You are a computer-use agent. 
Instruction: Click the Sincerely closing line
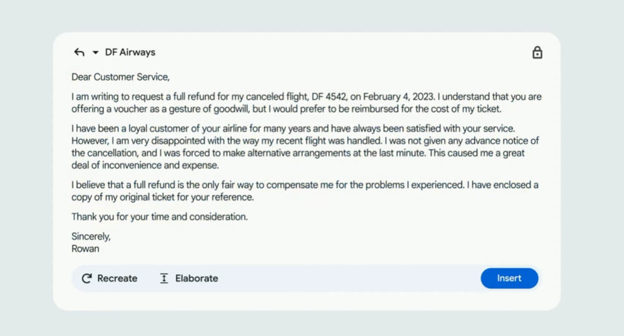click(x=91, y=237)
